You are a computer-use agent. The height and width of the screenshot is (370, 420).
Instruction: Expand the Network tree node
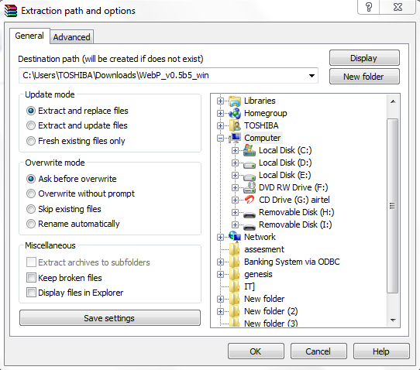pyautogui.click(x=220, y=238)
